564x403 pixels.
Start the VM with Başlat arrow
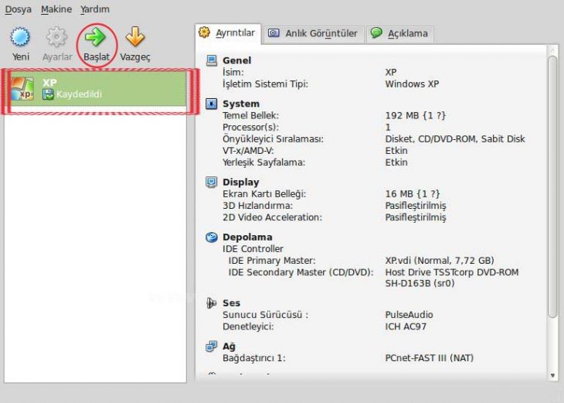(96, 37)
